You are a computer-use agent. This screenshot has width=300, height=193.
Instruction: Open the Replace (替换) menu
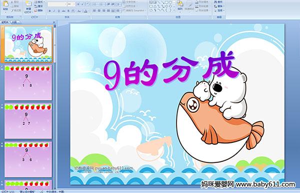[219, 6]
